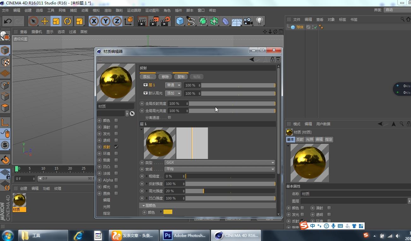This screenshot has height=241, width=411.
Task: Switch to the 光照 tab in attributes panel
Action: click(309, 139)
